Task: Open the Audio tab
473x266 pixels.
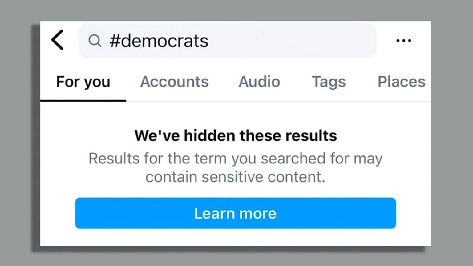Action: pyautogui.click(x=259, y=82)
